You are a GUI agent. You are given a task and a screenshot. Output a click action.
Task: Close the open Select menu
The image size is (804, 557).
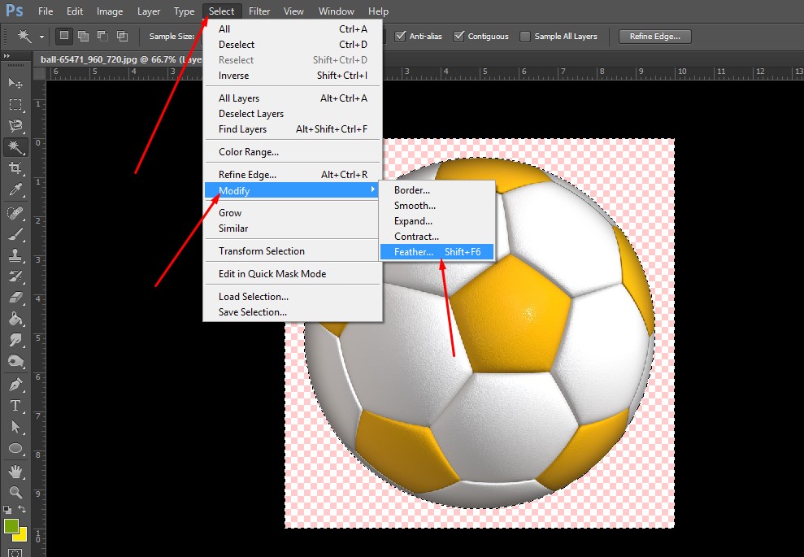point(221,11)
